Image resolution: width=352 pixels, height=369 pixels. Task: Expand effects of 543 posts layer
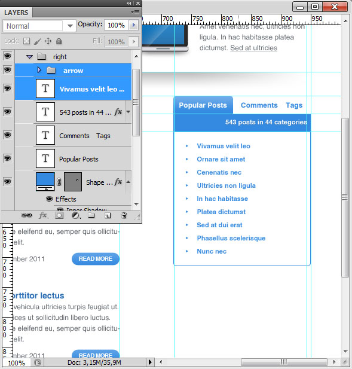pos(128,112)
